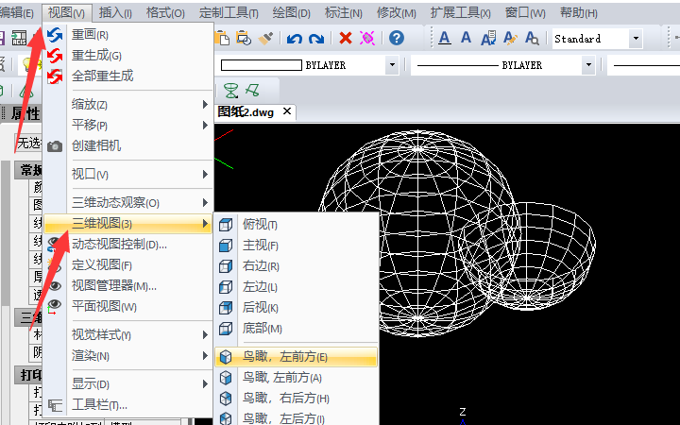Screen dimensions: 680x425
Task: Open the BYLAYER linetype dropdown arrow
Action: pyautogui.click(x=588, y=65)
